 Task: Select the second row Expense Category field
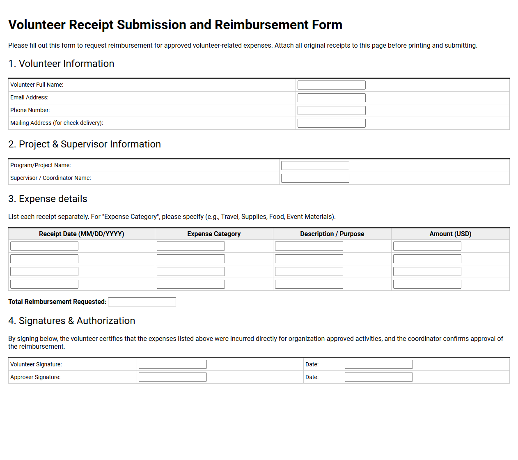click(191, 259)
